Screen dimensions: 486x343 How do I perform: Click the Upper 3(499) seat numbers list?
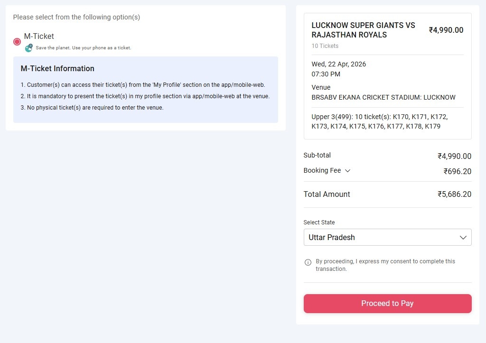pyautogui.click(x=379, y=121)
